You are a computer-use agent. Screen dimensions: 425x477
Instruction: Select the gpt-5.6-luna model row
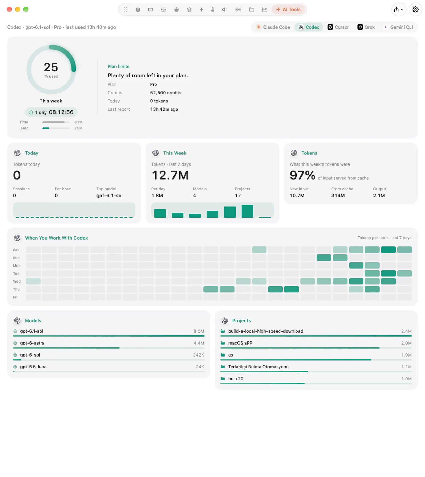[x=109, y=368]
